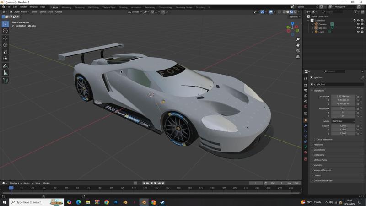Screen dimensions: 366x206
Task: Open rotation Mode XYZ Euler dropdown
Action: 343,121
